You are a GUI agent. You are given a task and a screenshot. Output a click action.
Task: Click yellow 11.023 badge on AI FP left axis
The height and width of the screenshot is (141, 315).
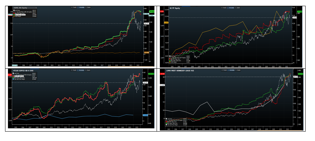[x=166, y=23]
